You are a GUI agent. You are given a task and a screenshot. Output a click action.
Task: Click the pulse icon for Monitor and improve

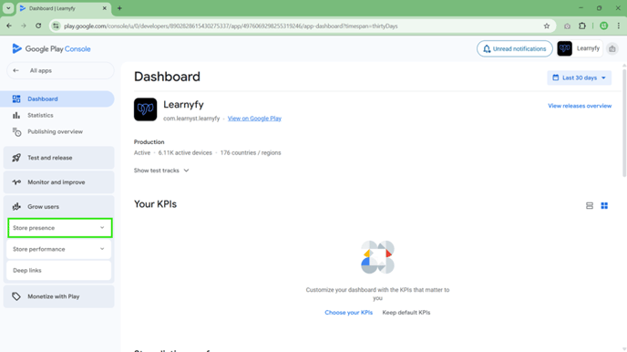[16, 182]
